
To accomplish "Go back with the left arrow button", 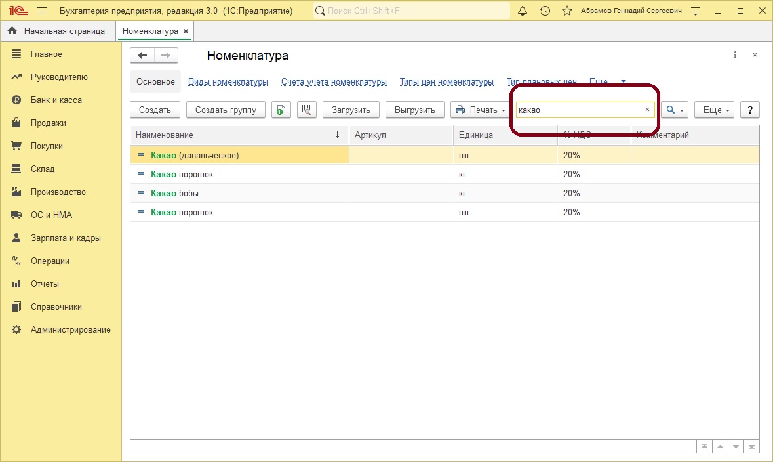I will click(x=142, y=56).
